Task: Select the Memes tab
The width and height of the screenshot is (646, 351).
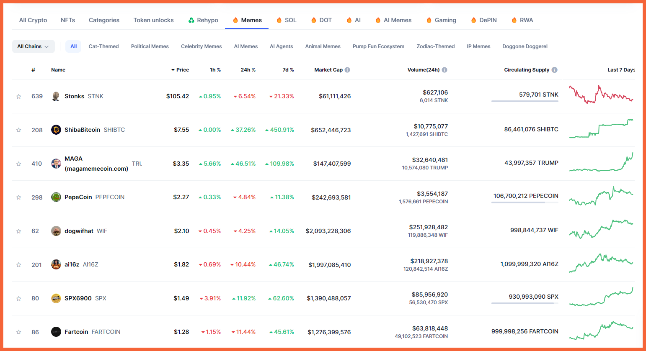Action: (x=247, y=20)
